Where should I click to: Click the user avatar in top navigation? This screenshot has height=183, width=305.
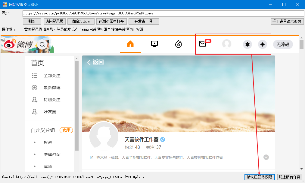pos(226,44)
